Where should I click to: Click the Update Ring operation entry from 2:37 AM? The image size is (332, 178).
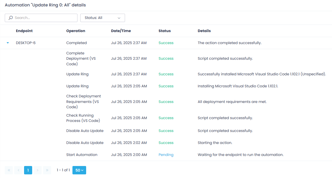[x=77, y=74]
